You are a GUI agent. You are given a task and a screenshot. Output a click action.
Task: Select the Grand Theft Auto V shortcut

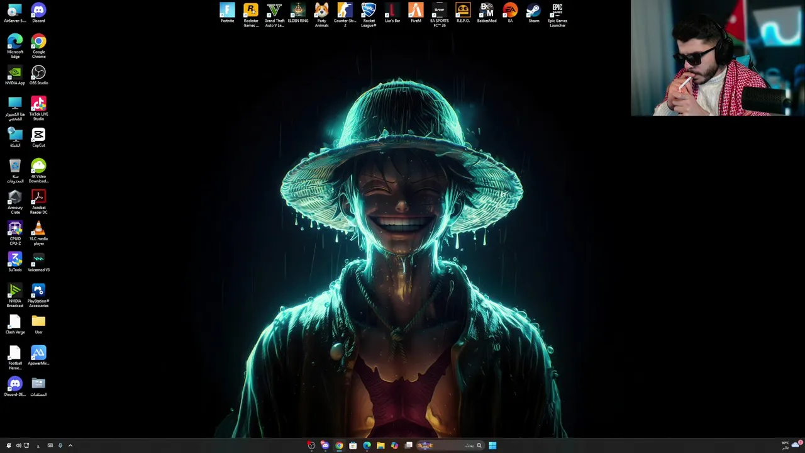274,15
